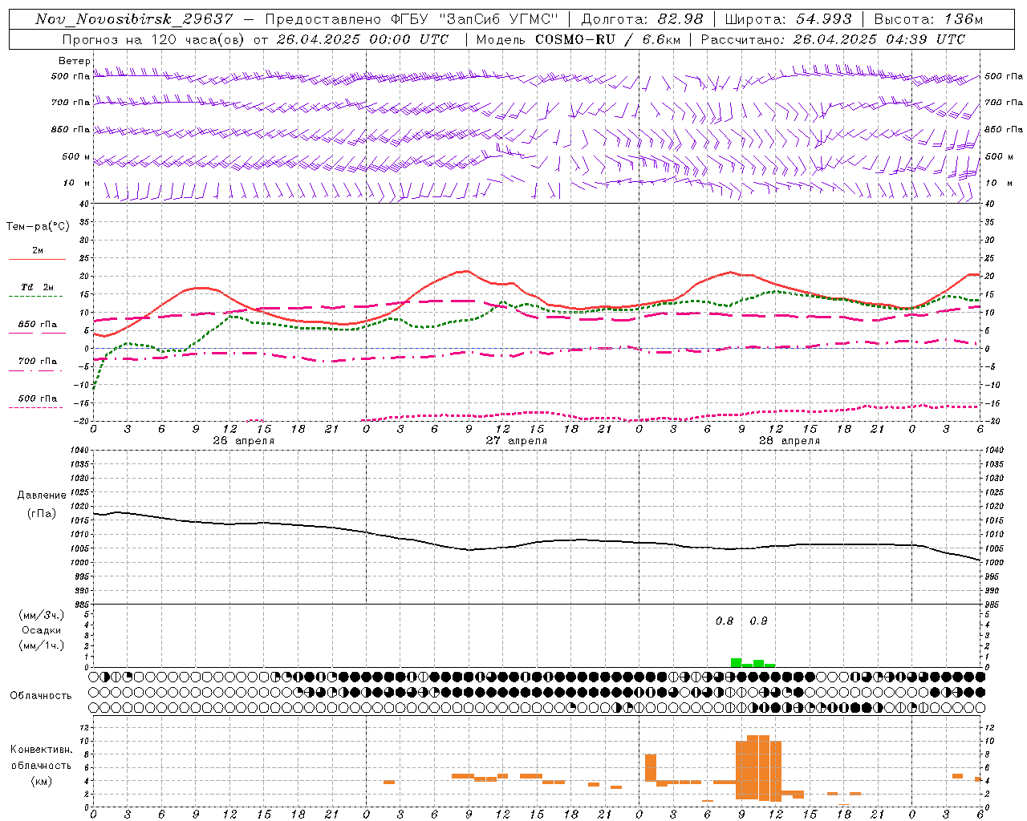Screen dimensions: 1027x821
Task: Click the 26 апреля date label
Action: (x=243, y=441)
